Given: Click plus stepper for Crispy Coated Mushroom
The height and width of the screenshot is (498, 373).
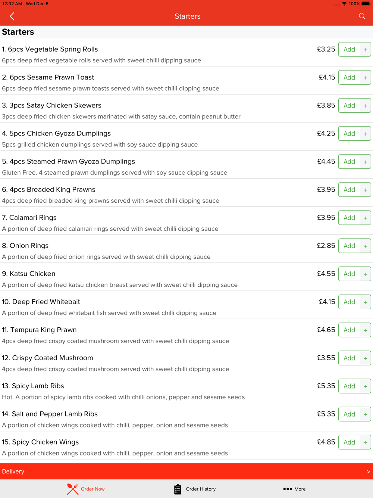Looking at the screenshot, I should coord(366,358).
